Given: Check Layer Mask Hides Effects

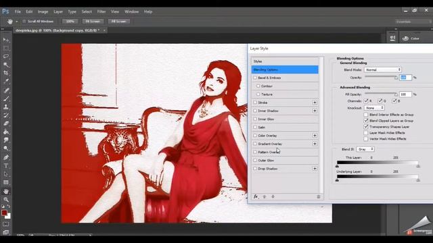Looking at the screenshot, I should coord(366,133).
